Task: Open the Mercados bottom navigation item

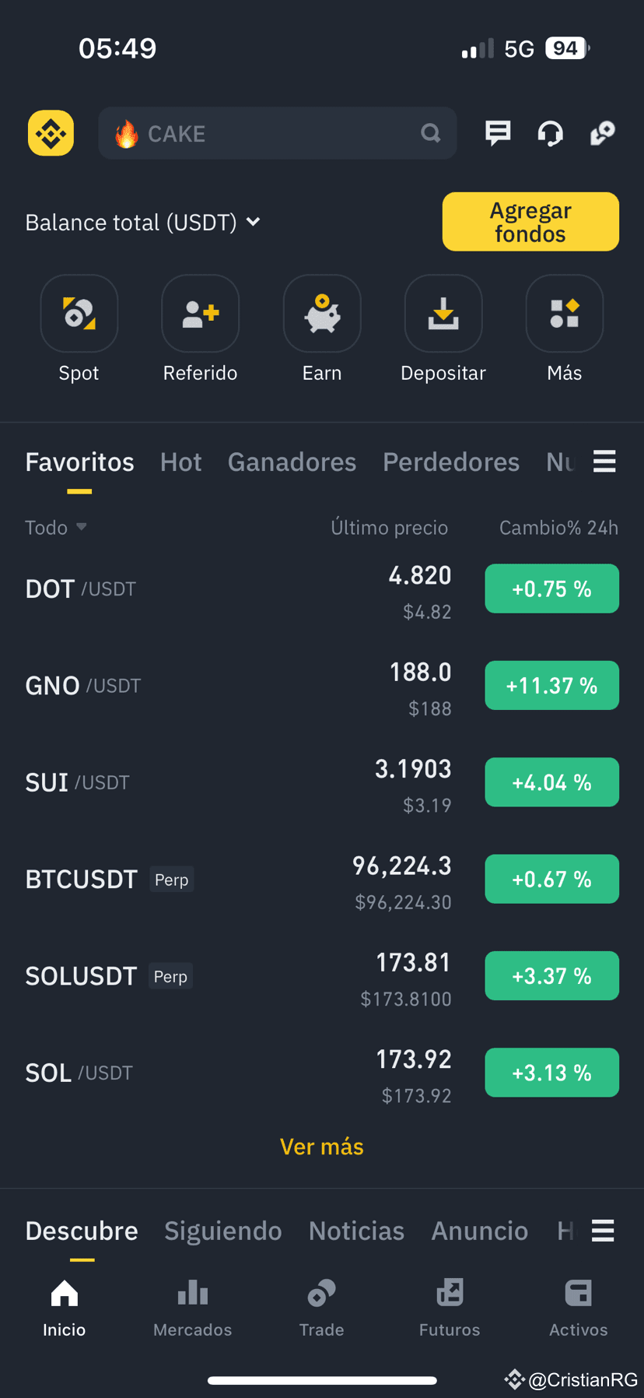Action: 193,1308
